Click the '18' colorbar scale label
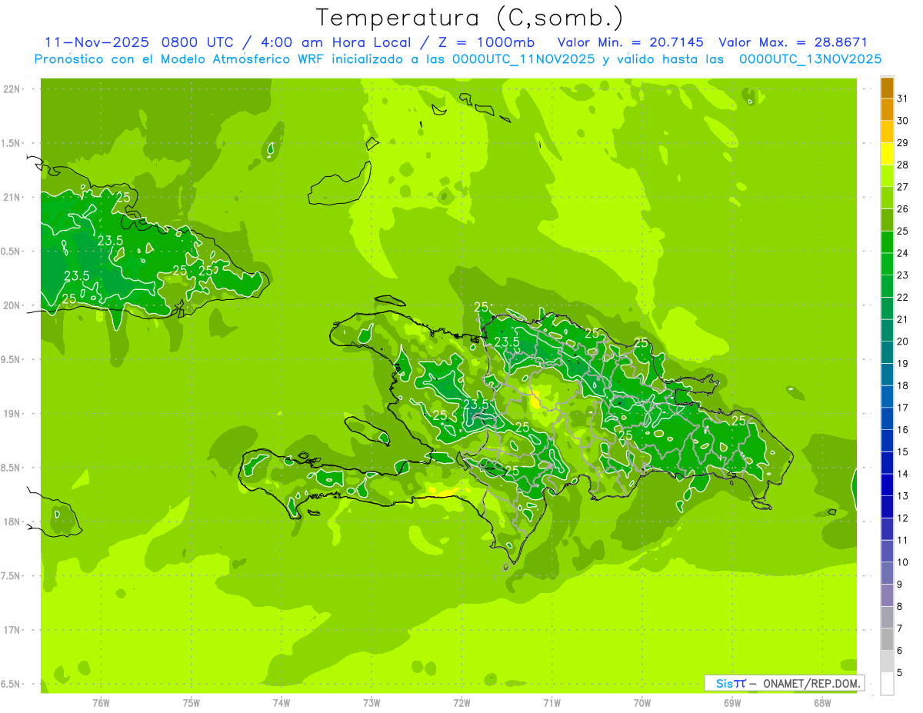 point(903,385)
